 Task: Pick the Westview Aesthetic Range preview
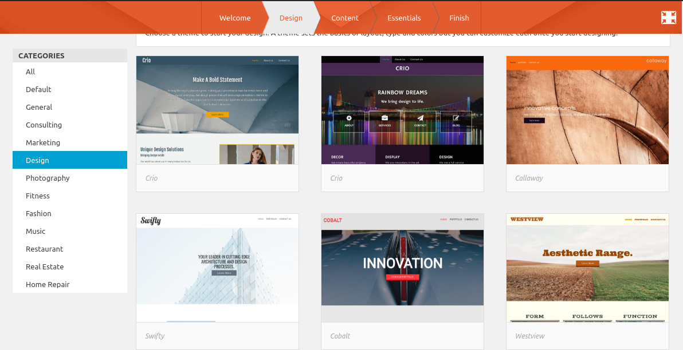pos(587,268)
